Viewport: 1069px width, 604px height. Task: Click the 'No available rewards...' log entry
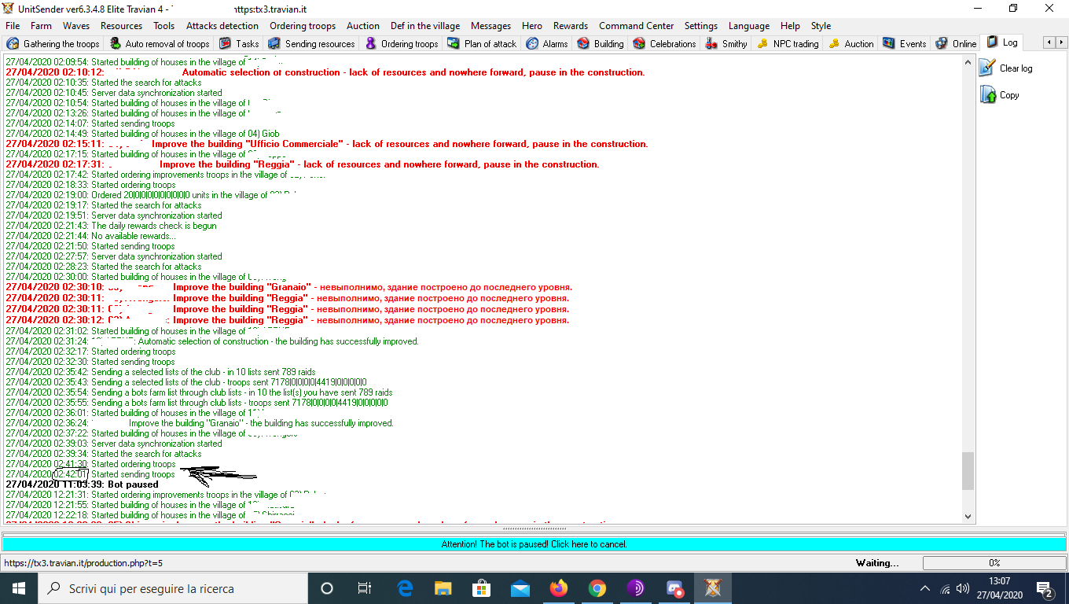90,236
